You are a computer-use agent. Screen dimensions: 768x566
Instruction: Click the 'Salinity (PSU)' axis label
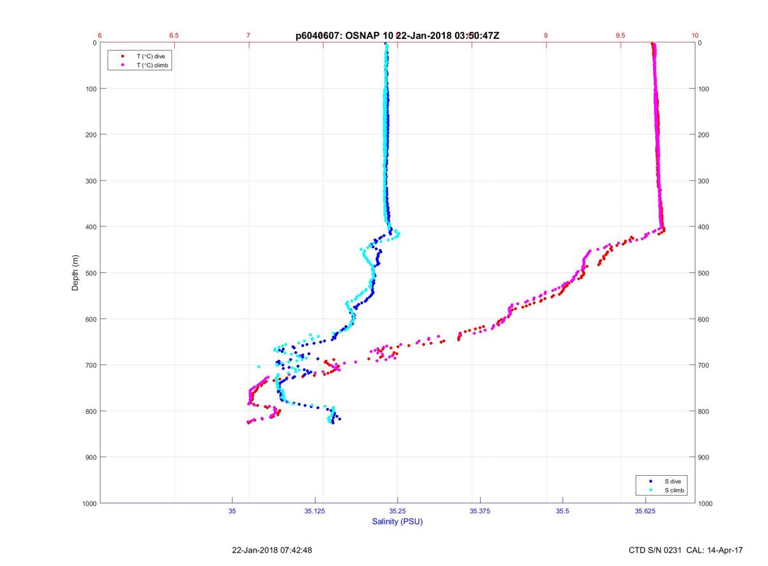pos(397,522)
